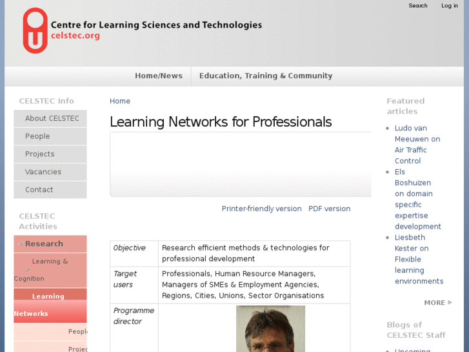Click the MORE arrow under Featured articles
Viewport: 469px width, 352px height.
click(450, 302)
